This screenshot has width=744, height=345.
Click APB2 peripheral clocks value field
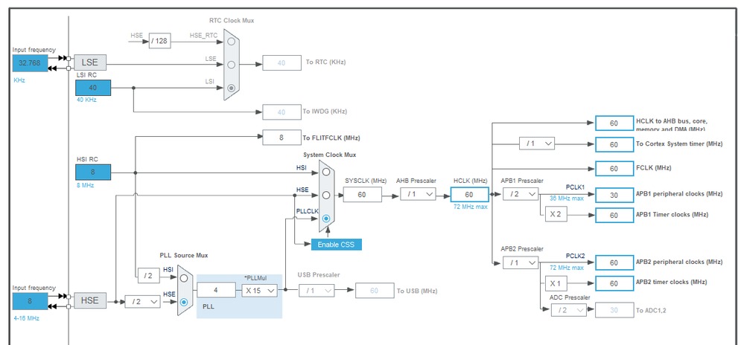pyautogui.click(x=614, y=263)
